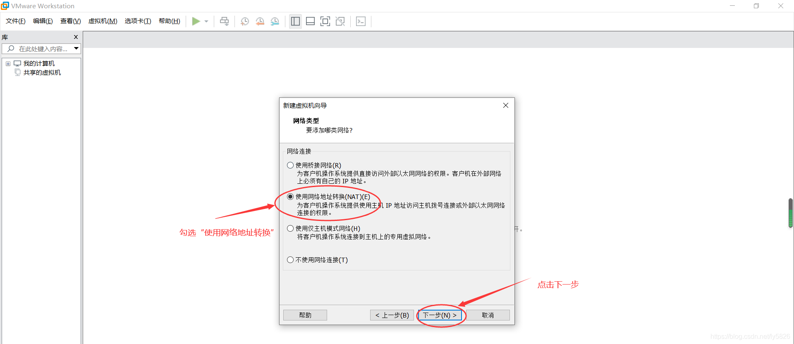Screen dimensions: 794x344
Task: Select the host-only network (H) radio button
Action: coord(290,228)
